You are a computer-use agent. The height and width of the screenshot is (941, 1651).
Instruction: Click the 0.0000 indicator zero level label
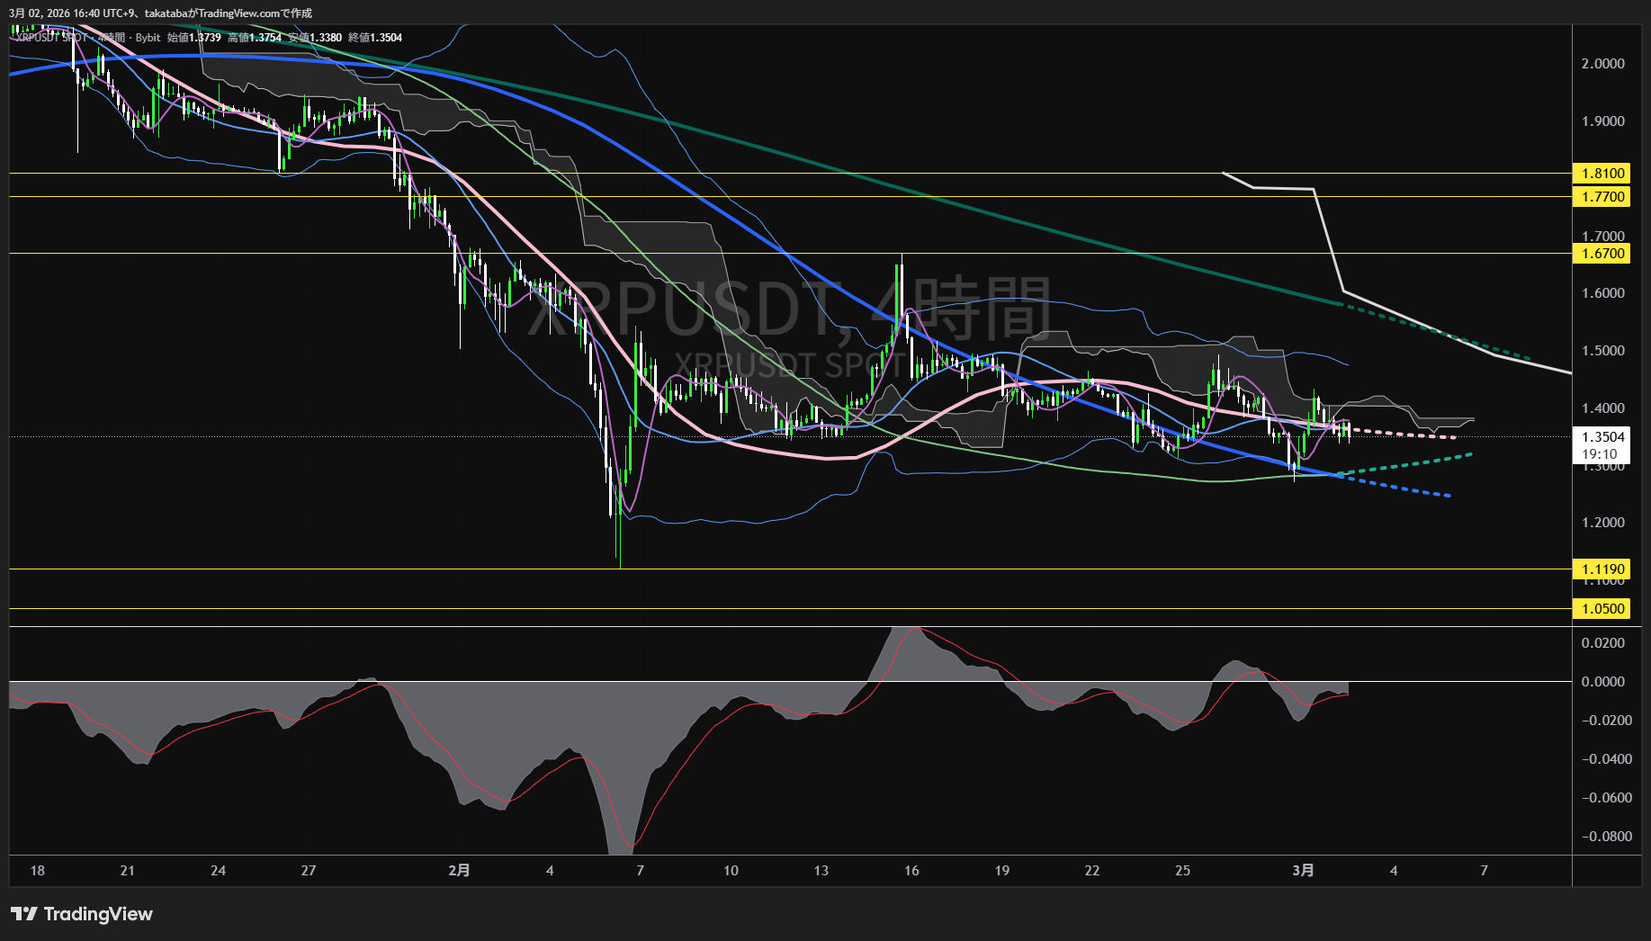point(1602,682)
